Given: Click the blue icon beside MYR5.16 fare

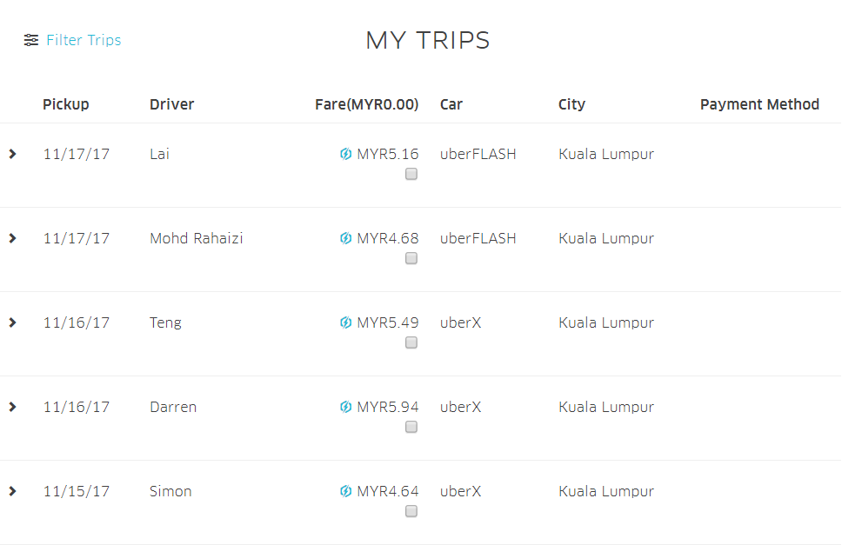Looking at the screenshot, I should point(345,155).
